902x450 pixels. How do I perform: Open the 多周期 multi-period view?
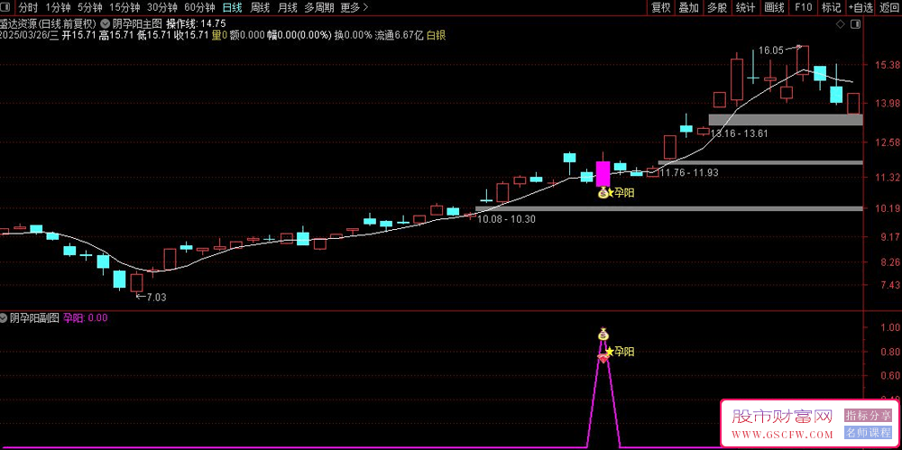[x=319, y=7]
